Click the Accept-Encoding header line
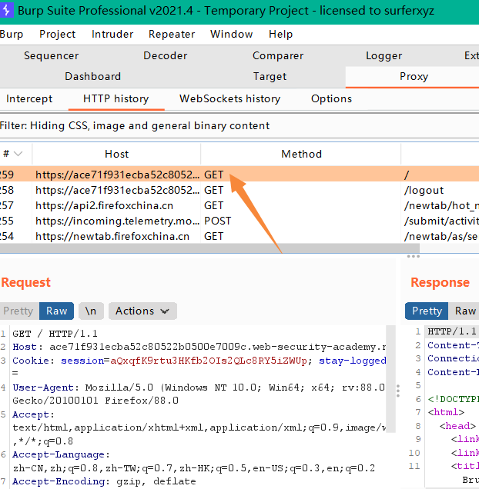Image resolution: width=479 pixels, height=489 pixels. tap(104, 481)
